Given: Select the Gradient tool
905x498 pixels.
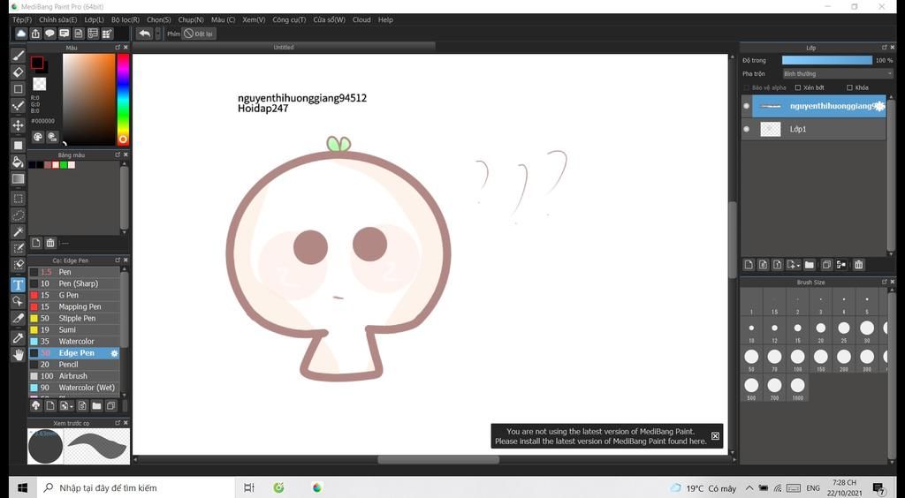Looking at the screenshot, I should click(18, 178).
